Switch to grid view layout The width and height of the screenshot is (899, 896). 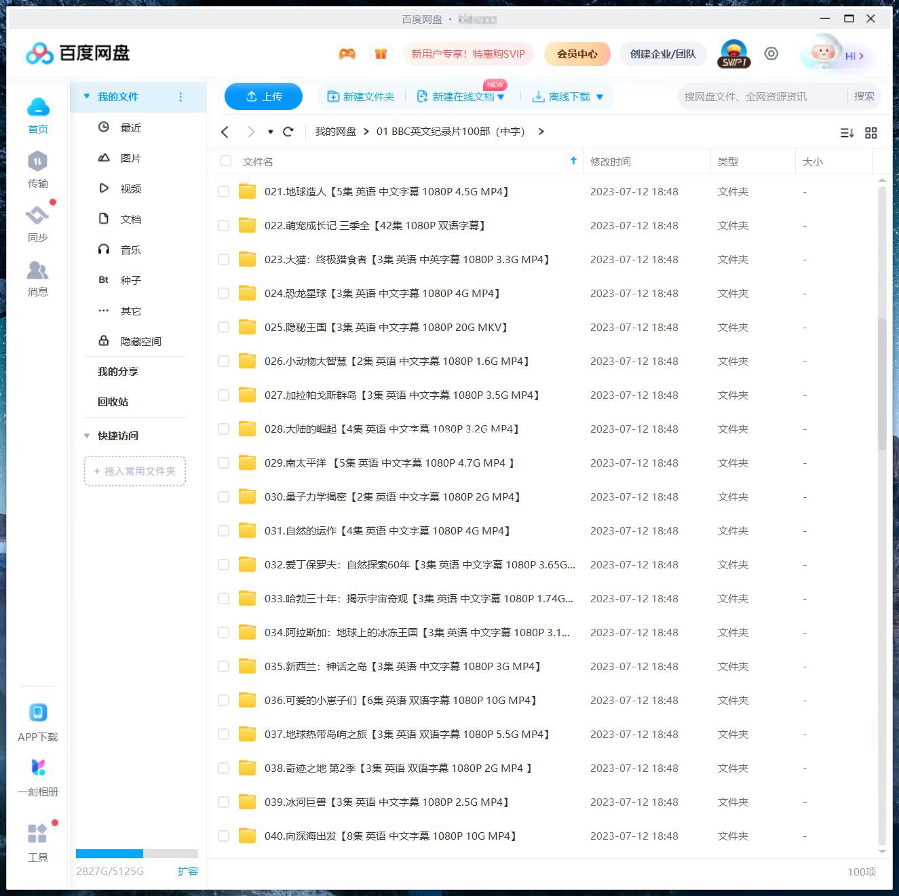871,133
